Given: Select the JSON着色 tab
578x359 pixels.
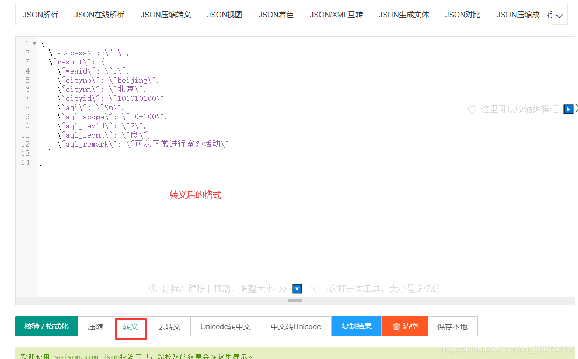Looking at the screenshot, I should pyautogui.click(x=276, y=15).
